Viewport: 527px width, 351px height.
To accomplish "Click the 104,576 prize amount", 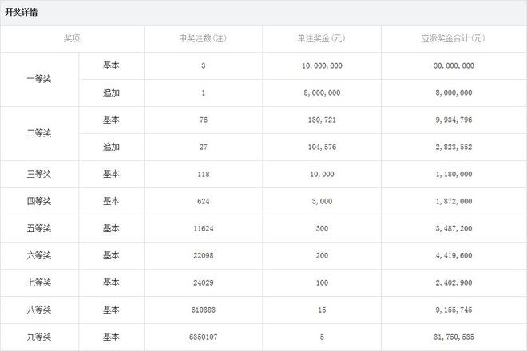I will 322,148.
